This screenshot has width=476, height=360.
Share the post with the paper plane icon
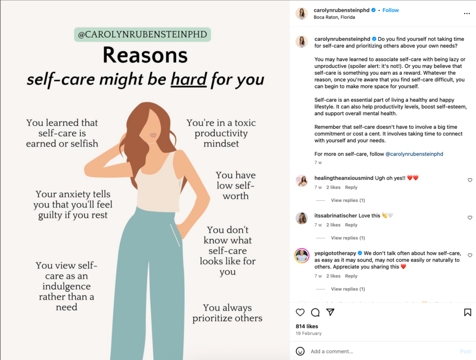click(331, 313)
